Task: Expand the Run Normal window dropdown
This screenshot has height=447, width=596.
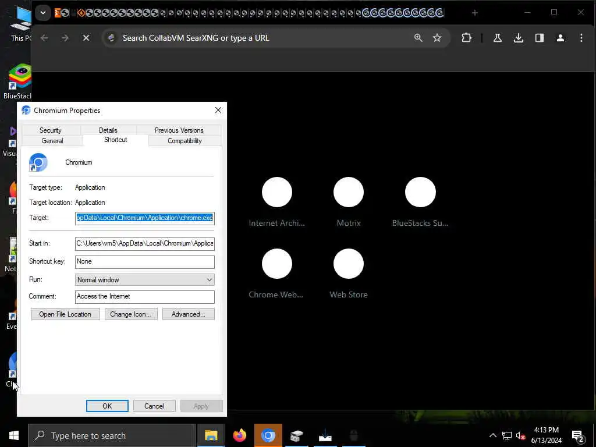Action: click(x=145, y=280)
